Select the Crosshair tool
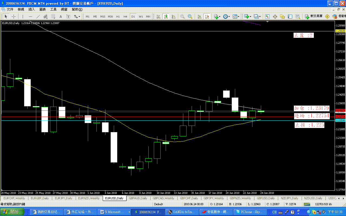 (14, 16)
